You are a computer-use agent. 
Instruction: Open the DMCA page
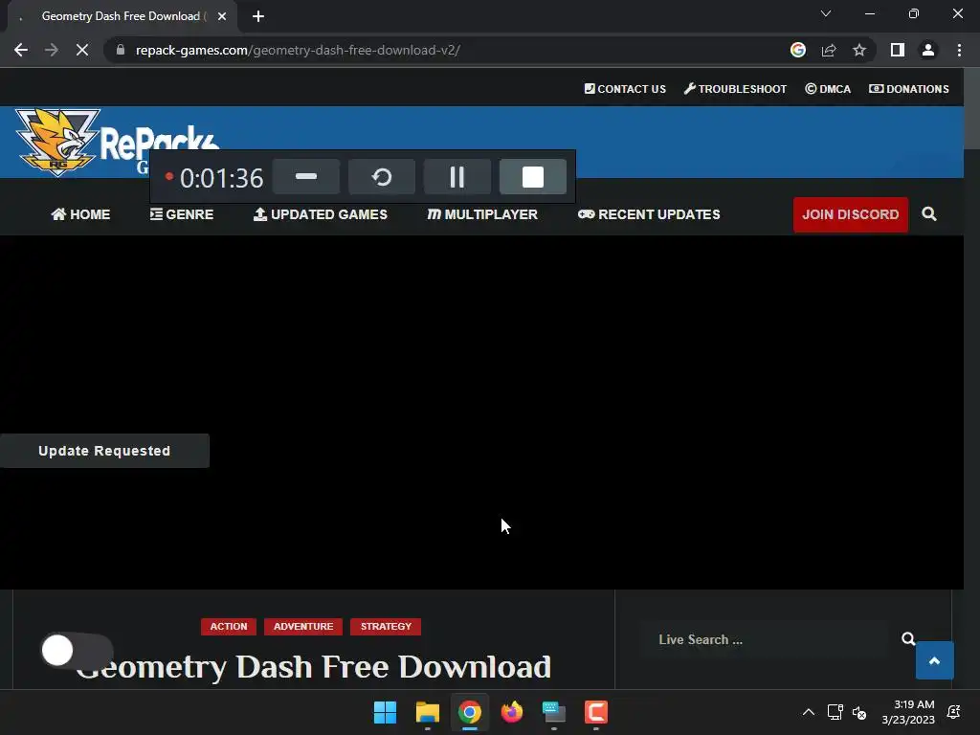tap(828, 89)
